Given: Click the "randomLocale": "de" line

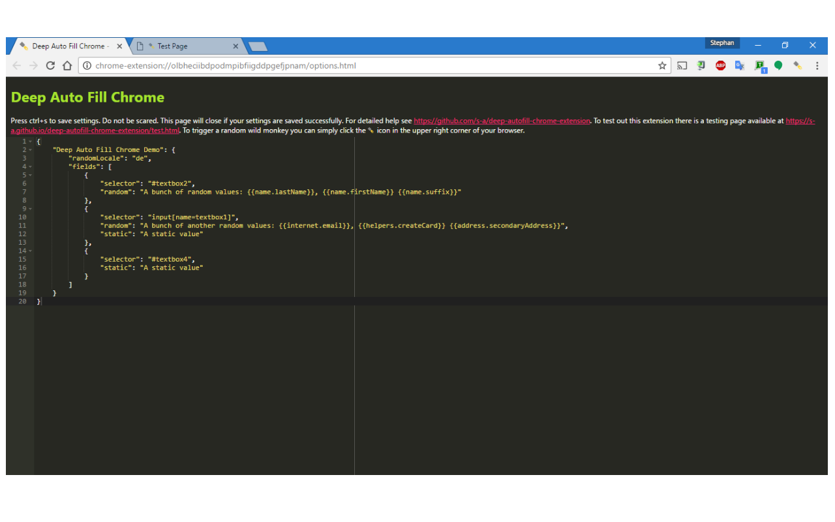Looking at the screenshot, I should point(110,159).
